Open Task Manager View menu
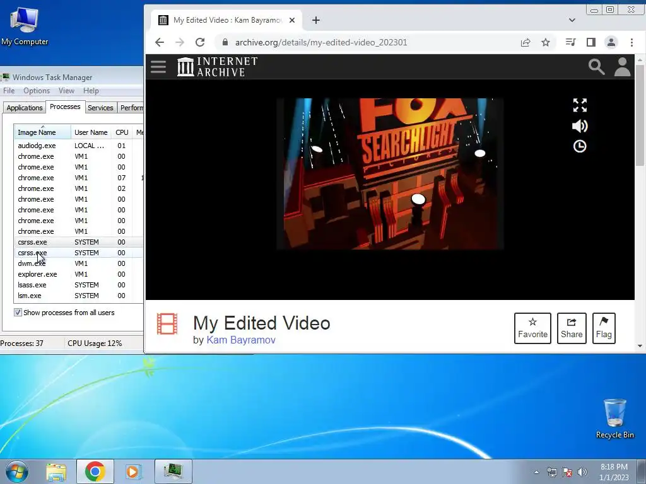 pyautogui.click(x=66, y=91)
